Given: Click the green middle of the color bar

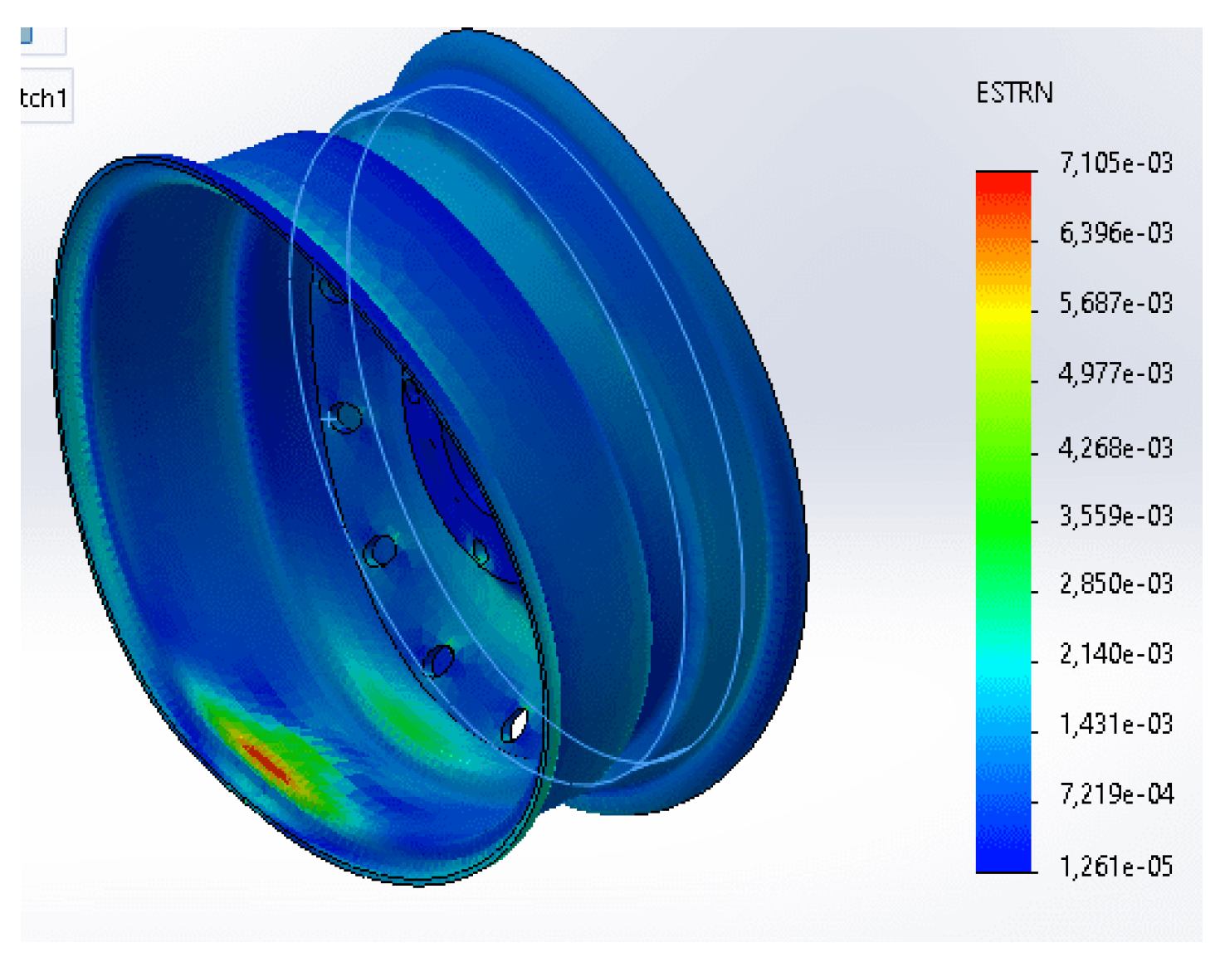Looking at the screenshot, I should pyautogui.click(x=1003, y=498).
